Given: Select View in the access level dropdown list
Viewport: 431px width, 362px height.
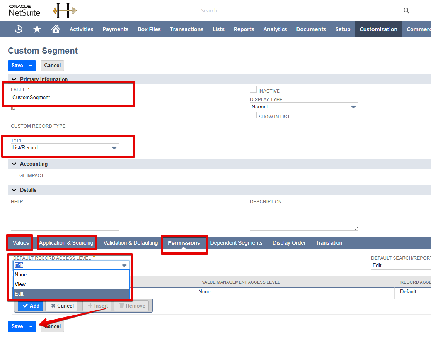Looking at the screenshot, I should 20,284.
